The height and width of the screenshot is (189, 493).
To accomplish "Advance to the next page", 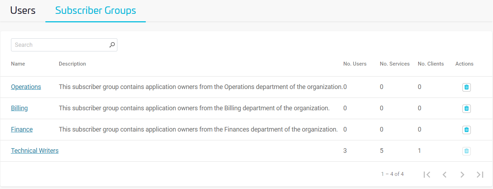I will click(x=462, y=174).
